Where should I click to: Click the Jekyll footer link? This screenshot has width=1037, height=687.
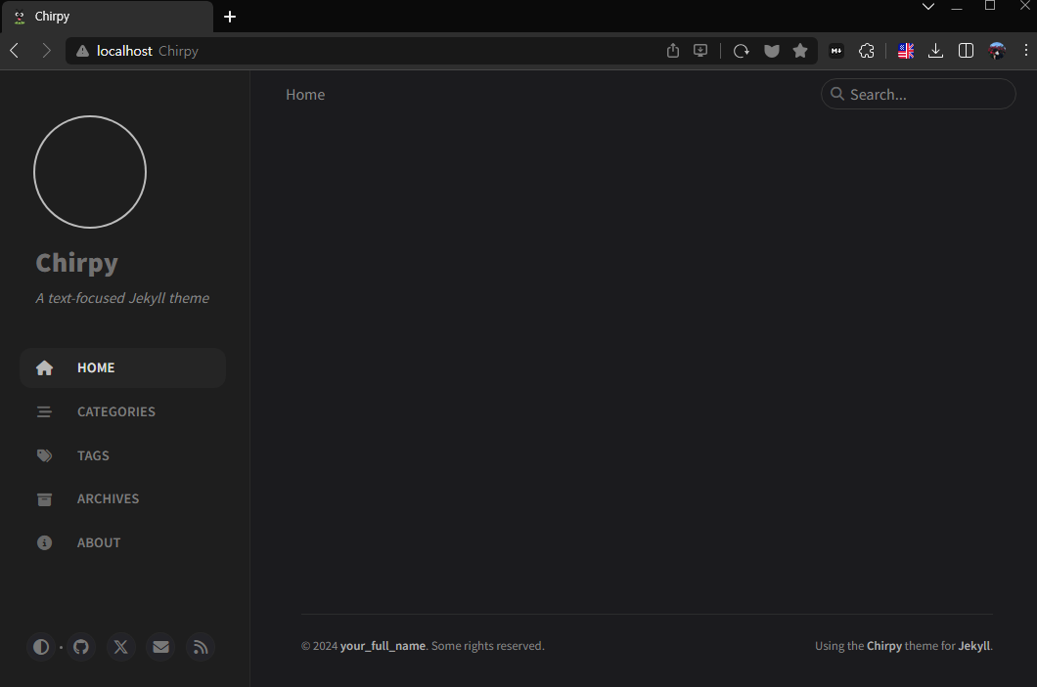pos(974,646)
